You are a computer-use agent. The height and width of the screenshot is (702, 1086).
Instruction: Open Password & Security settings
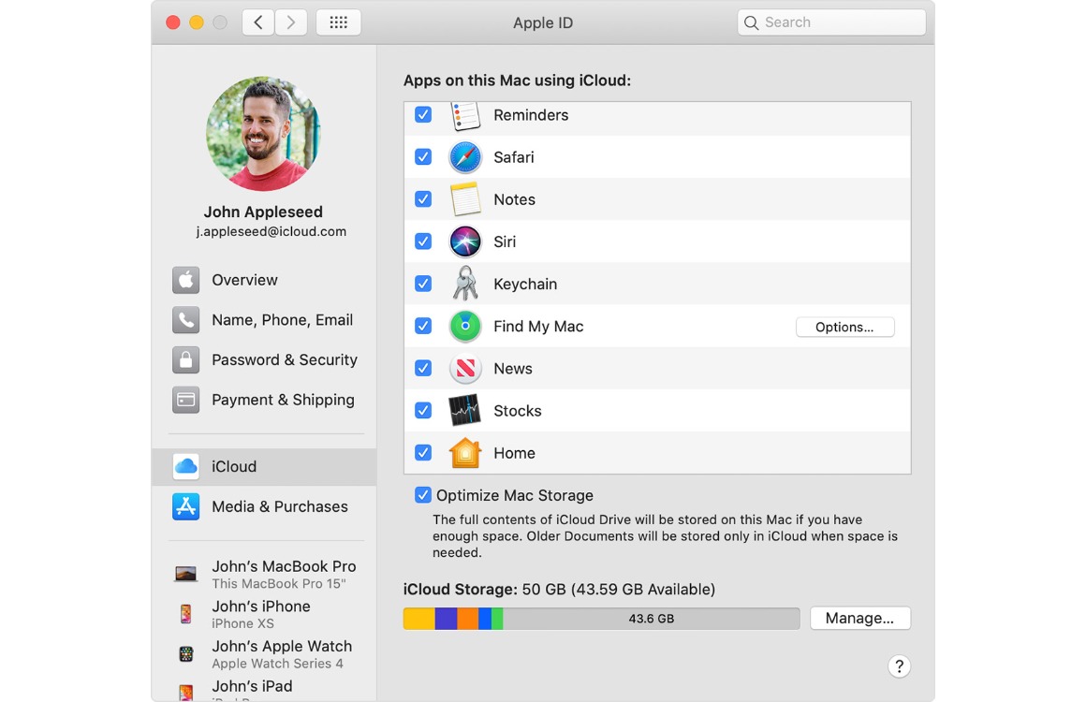(x=265, y=360)
